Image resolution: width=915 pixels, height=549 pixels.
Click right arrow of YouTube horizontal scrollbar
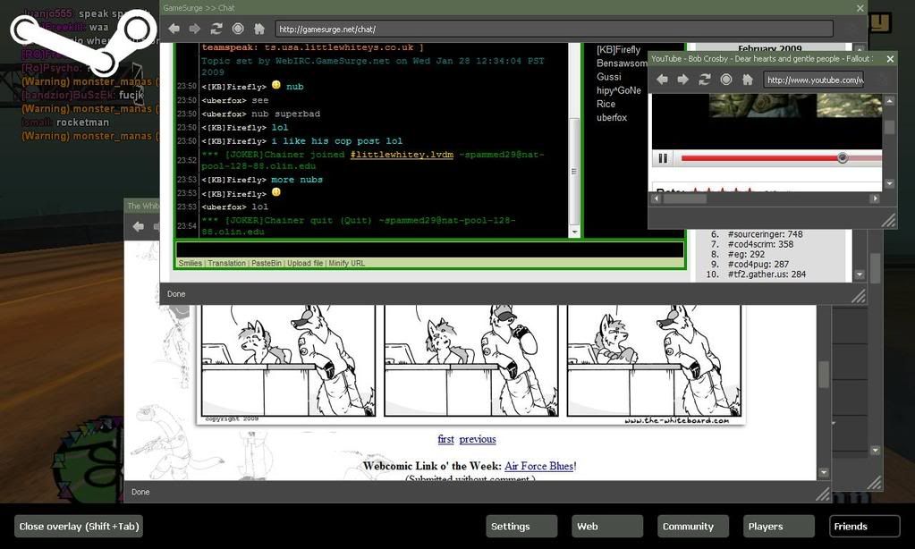[x=874, y=198]
